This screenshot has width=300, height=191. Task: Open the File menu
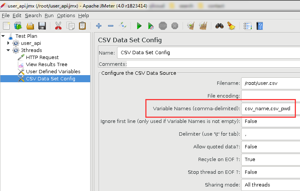point(6,16)
